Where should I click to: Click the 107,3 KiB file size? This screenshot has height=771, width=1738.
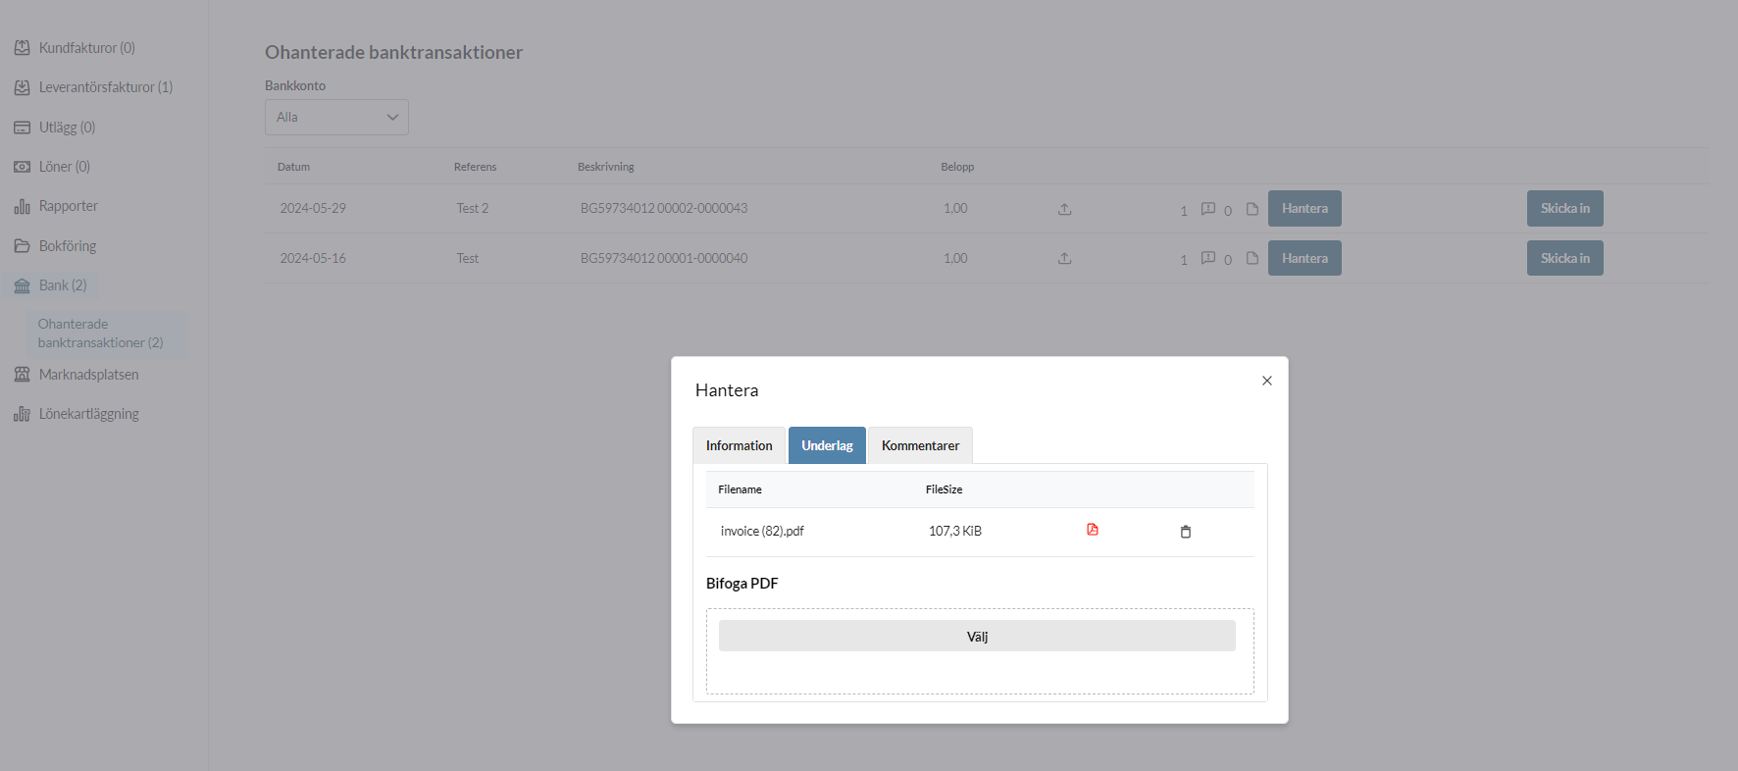click(955, 531)
